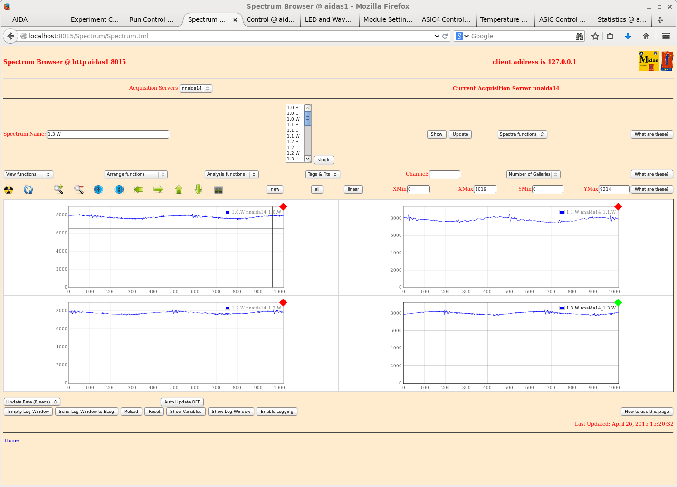
Task: Follow the Home link
Action: click(x=12, y=440)
